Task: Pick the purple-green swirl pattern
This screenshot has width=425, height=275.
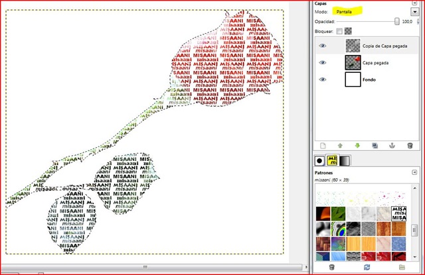Action: point(338,244)
